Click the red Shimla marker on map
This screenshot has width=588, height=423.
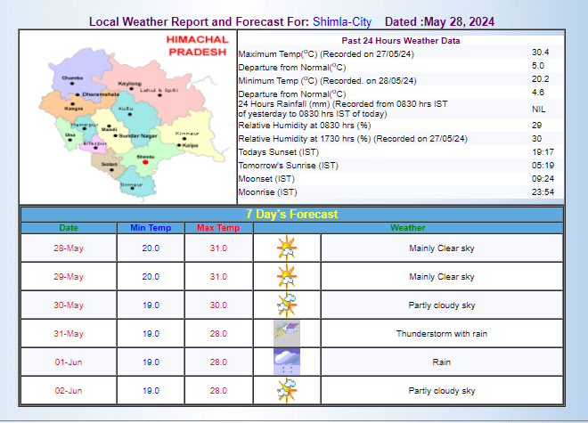point(147,163)
